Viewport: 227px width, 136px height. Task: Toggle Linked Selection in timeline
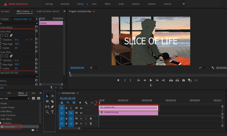click(x=74, y=103)
